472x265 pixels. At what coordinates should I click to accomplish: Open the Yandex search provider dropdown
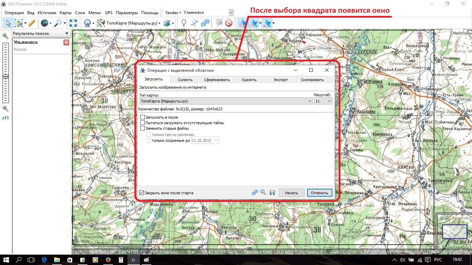coord(173,13)
